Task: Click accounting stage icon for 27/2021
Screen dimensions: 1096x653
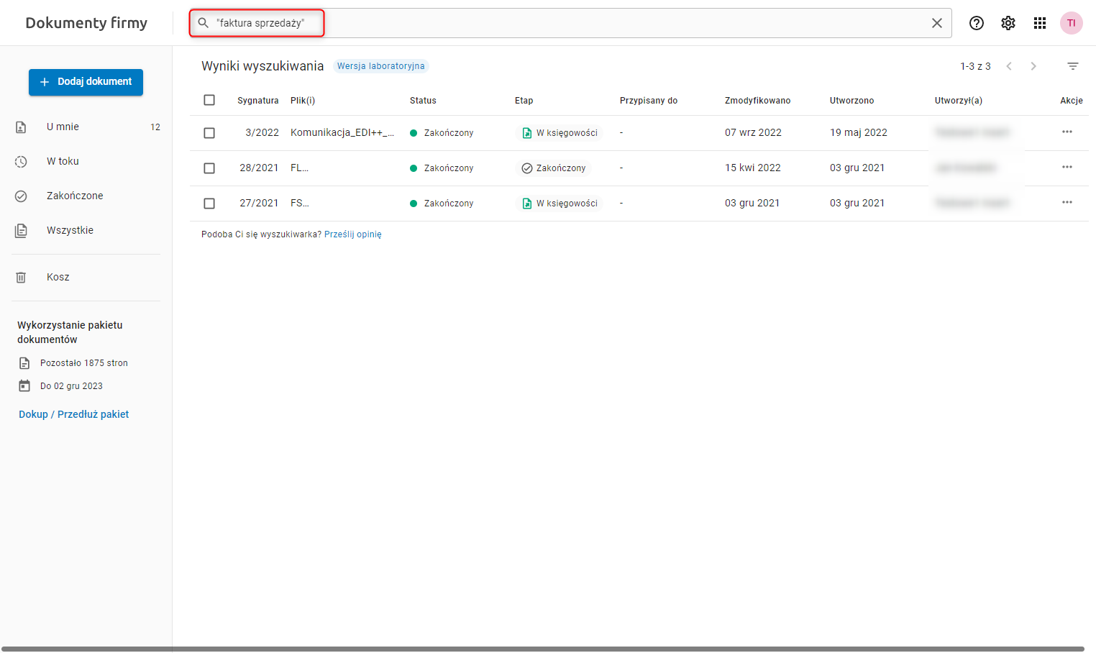Action: [x=527, y=204]
